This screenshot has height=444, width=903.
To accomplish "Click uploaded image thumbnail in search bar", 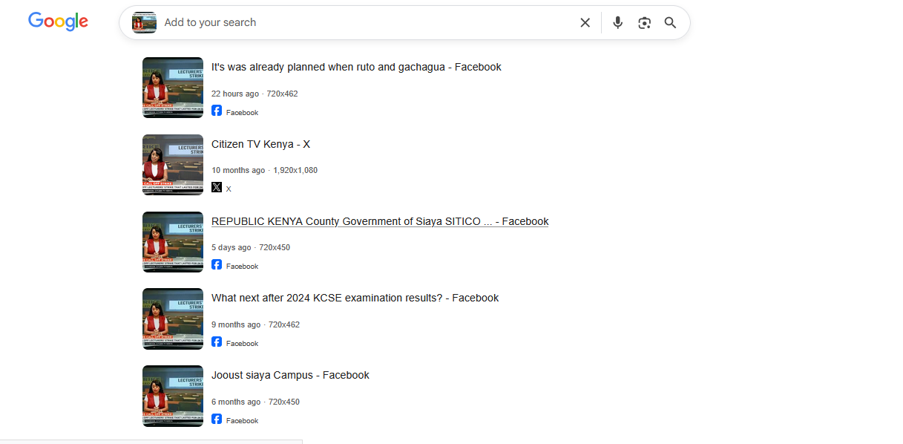I will tap(144, 23).
